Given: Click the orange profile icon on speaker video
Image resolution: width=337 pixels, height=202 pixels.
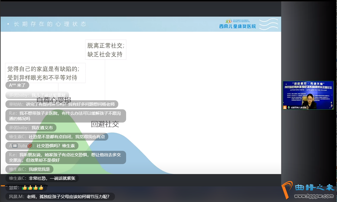Looking at the screenshot, I should [285, 107].
